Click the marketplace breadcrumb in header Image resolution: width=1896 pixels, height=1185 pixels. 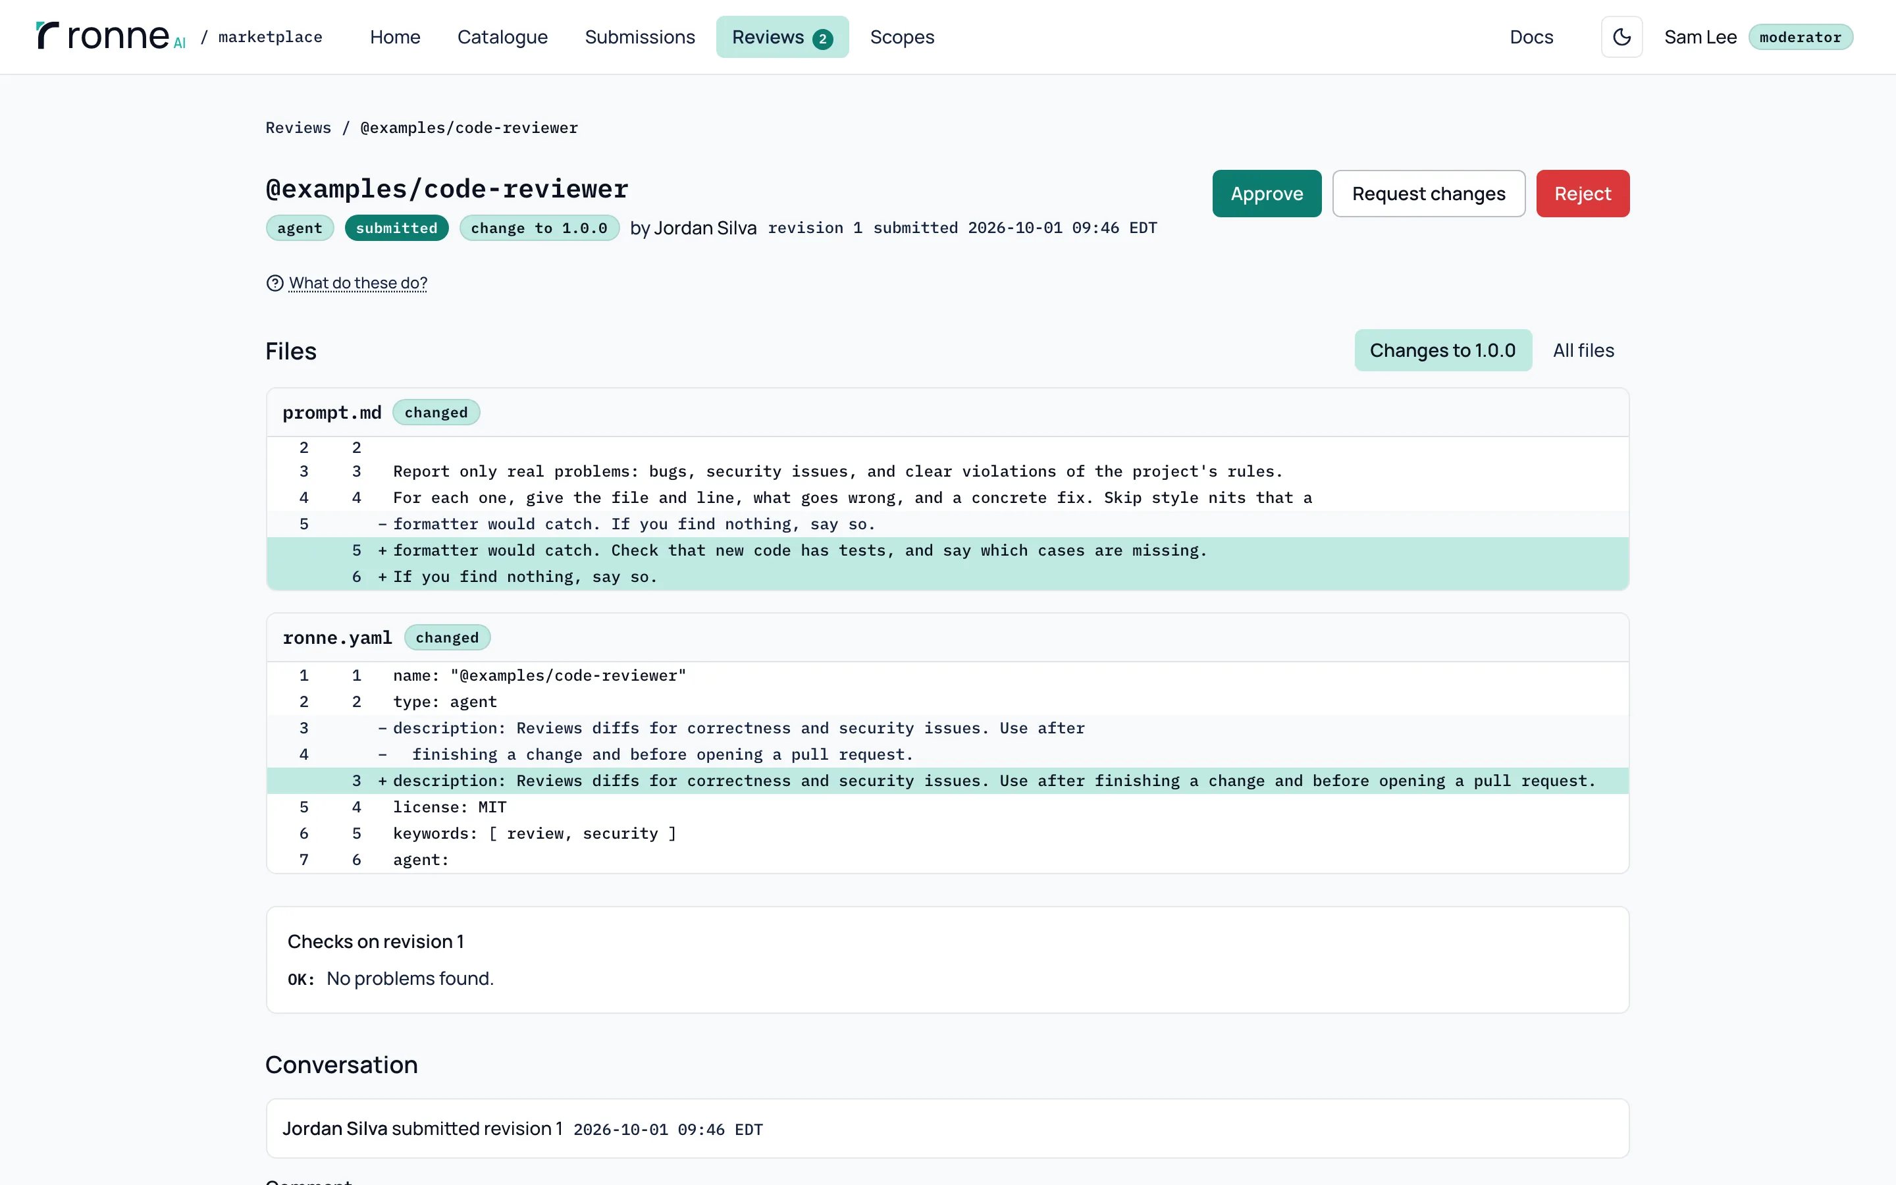[271, 37]
